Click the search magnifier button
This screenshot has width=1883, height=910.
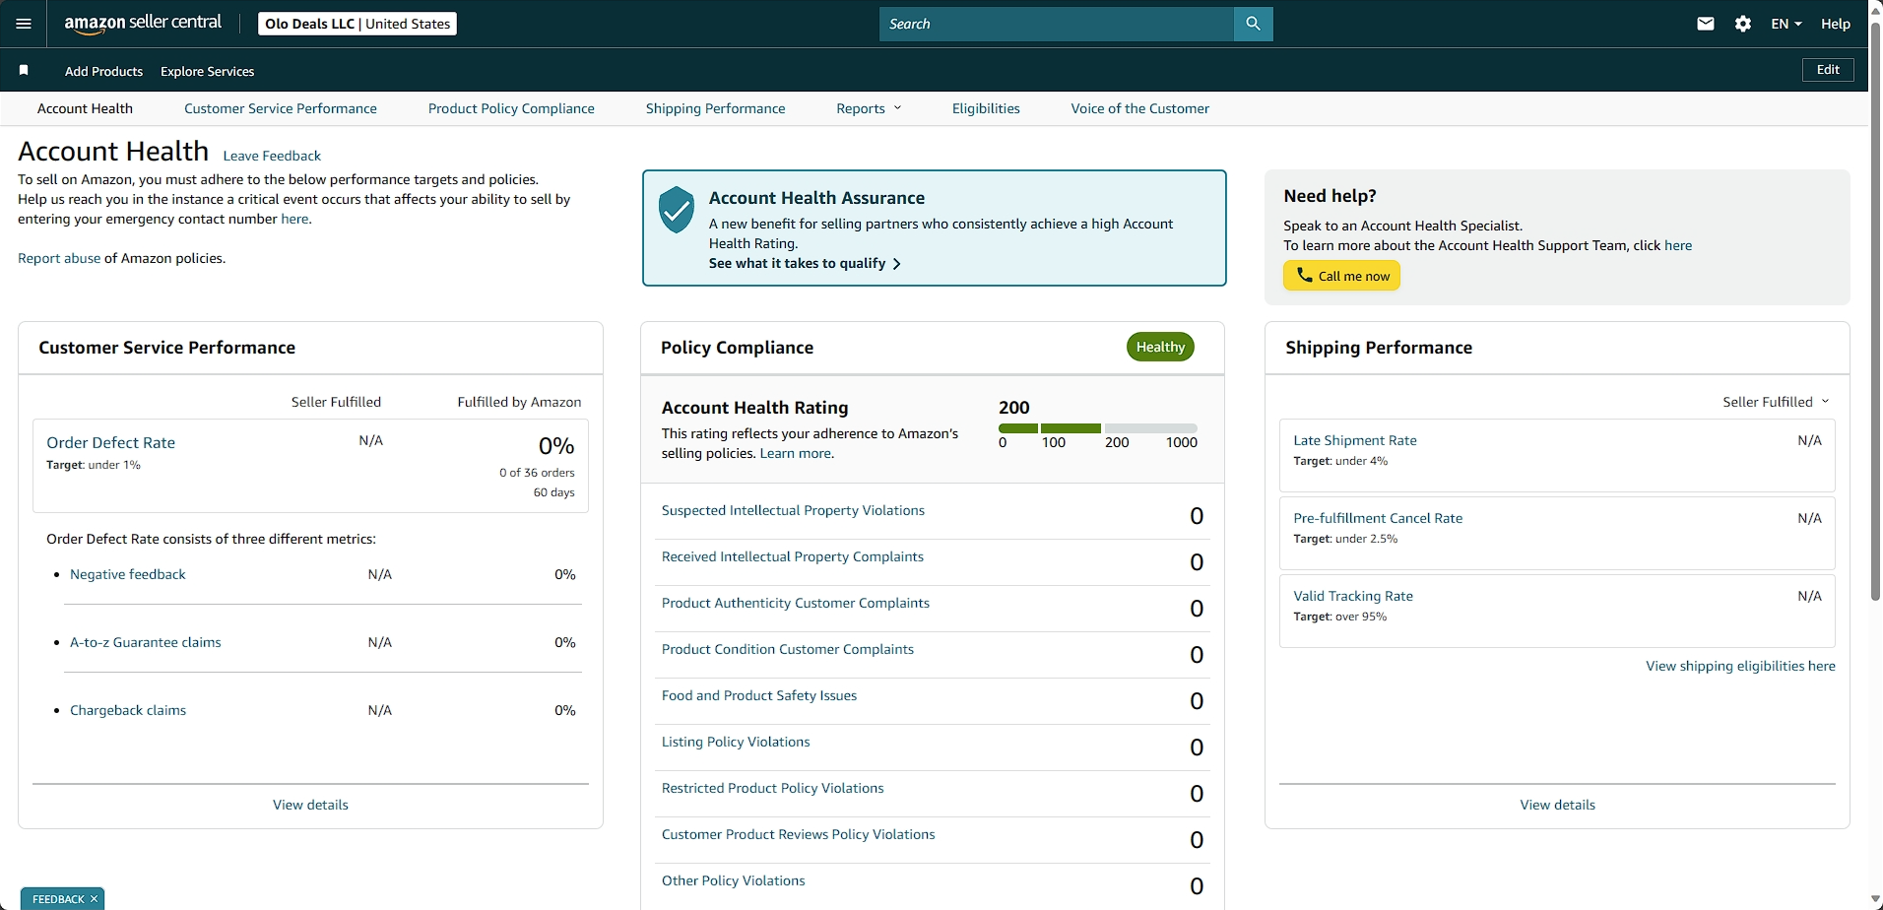tap(1253, 24)
